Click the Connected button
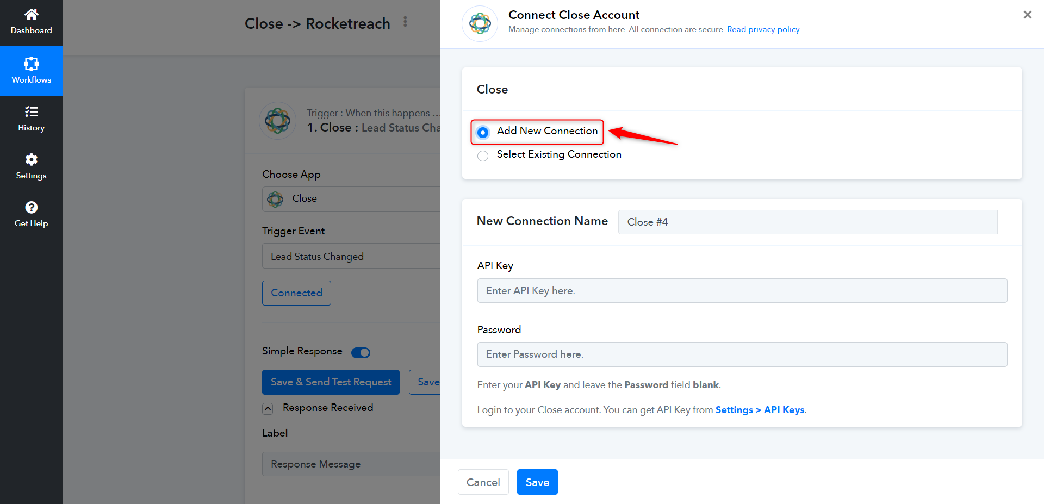 click(296, 293)
